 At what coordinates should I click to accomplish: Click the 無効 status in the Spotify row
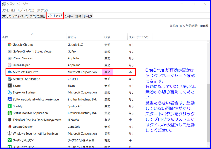point(107,106)
